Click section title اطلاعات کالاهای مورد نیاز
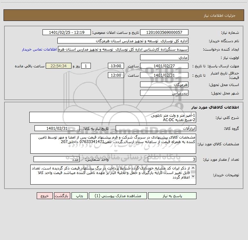 pyautogui.click(x=215, y=107)
